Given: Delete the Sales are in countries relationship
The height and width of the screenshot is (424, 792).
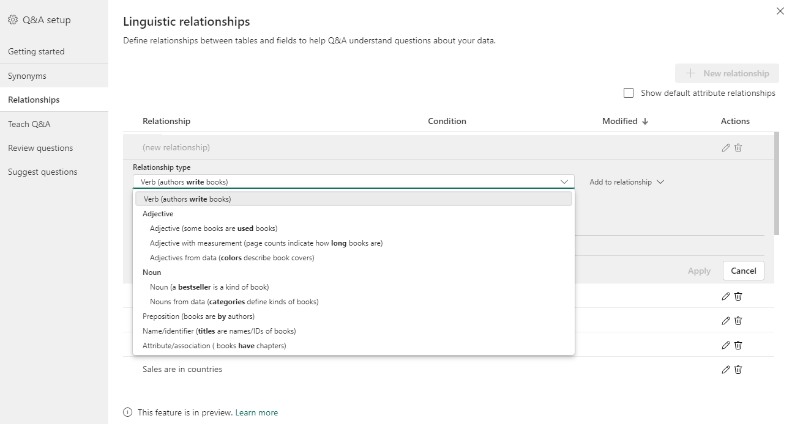Looking at the screenshot, I should coord(738,369).
